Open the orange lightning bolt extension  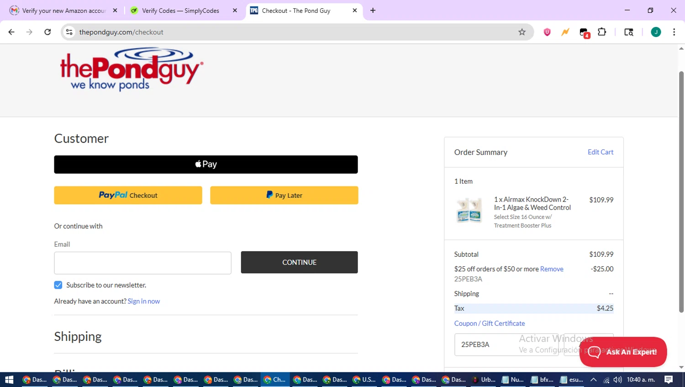565,32
